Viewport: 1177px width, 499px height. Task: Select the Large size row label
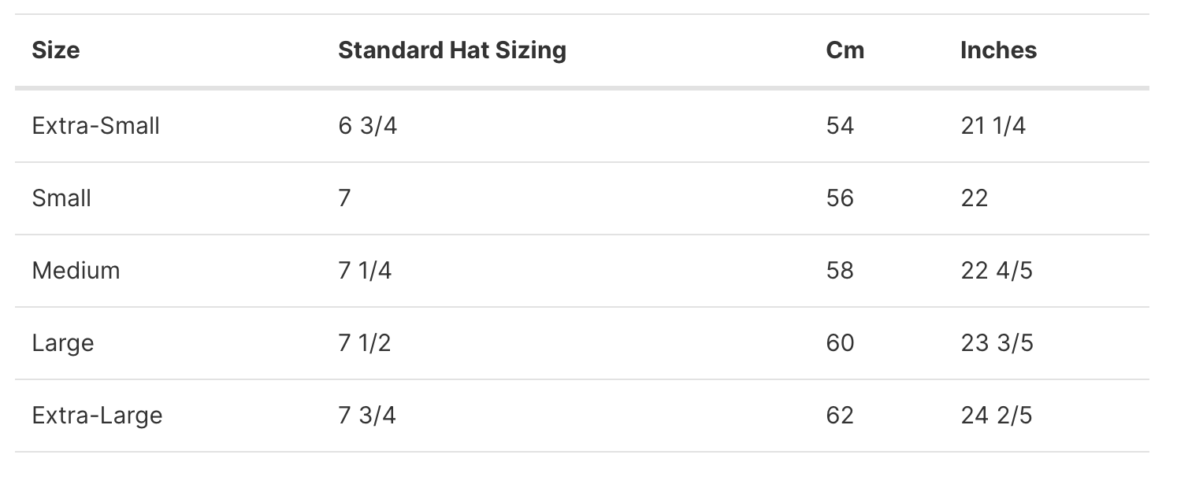(63, 343)
